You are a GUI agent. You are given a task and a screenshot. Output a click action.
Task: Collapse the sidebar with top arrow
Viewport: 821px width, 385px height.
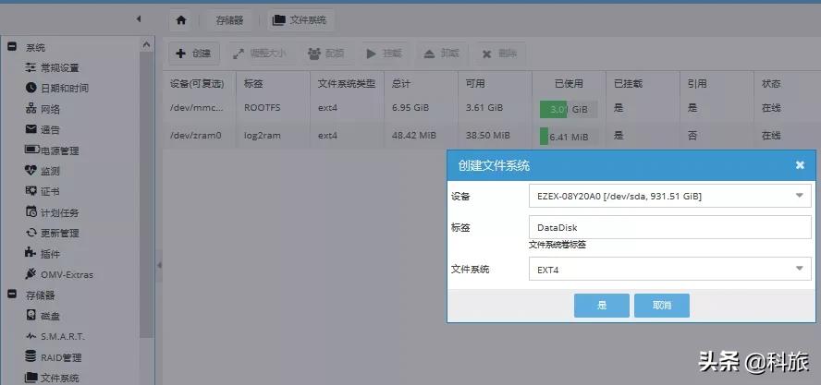click(x=139, y=18)
